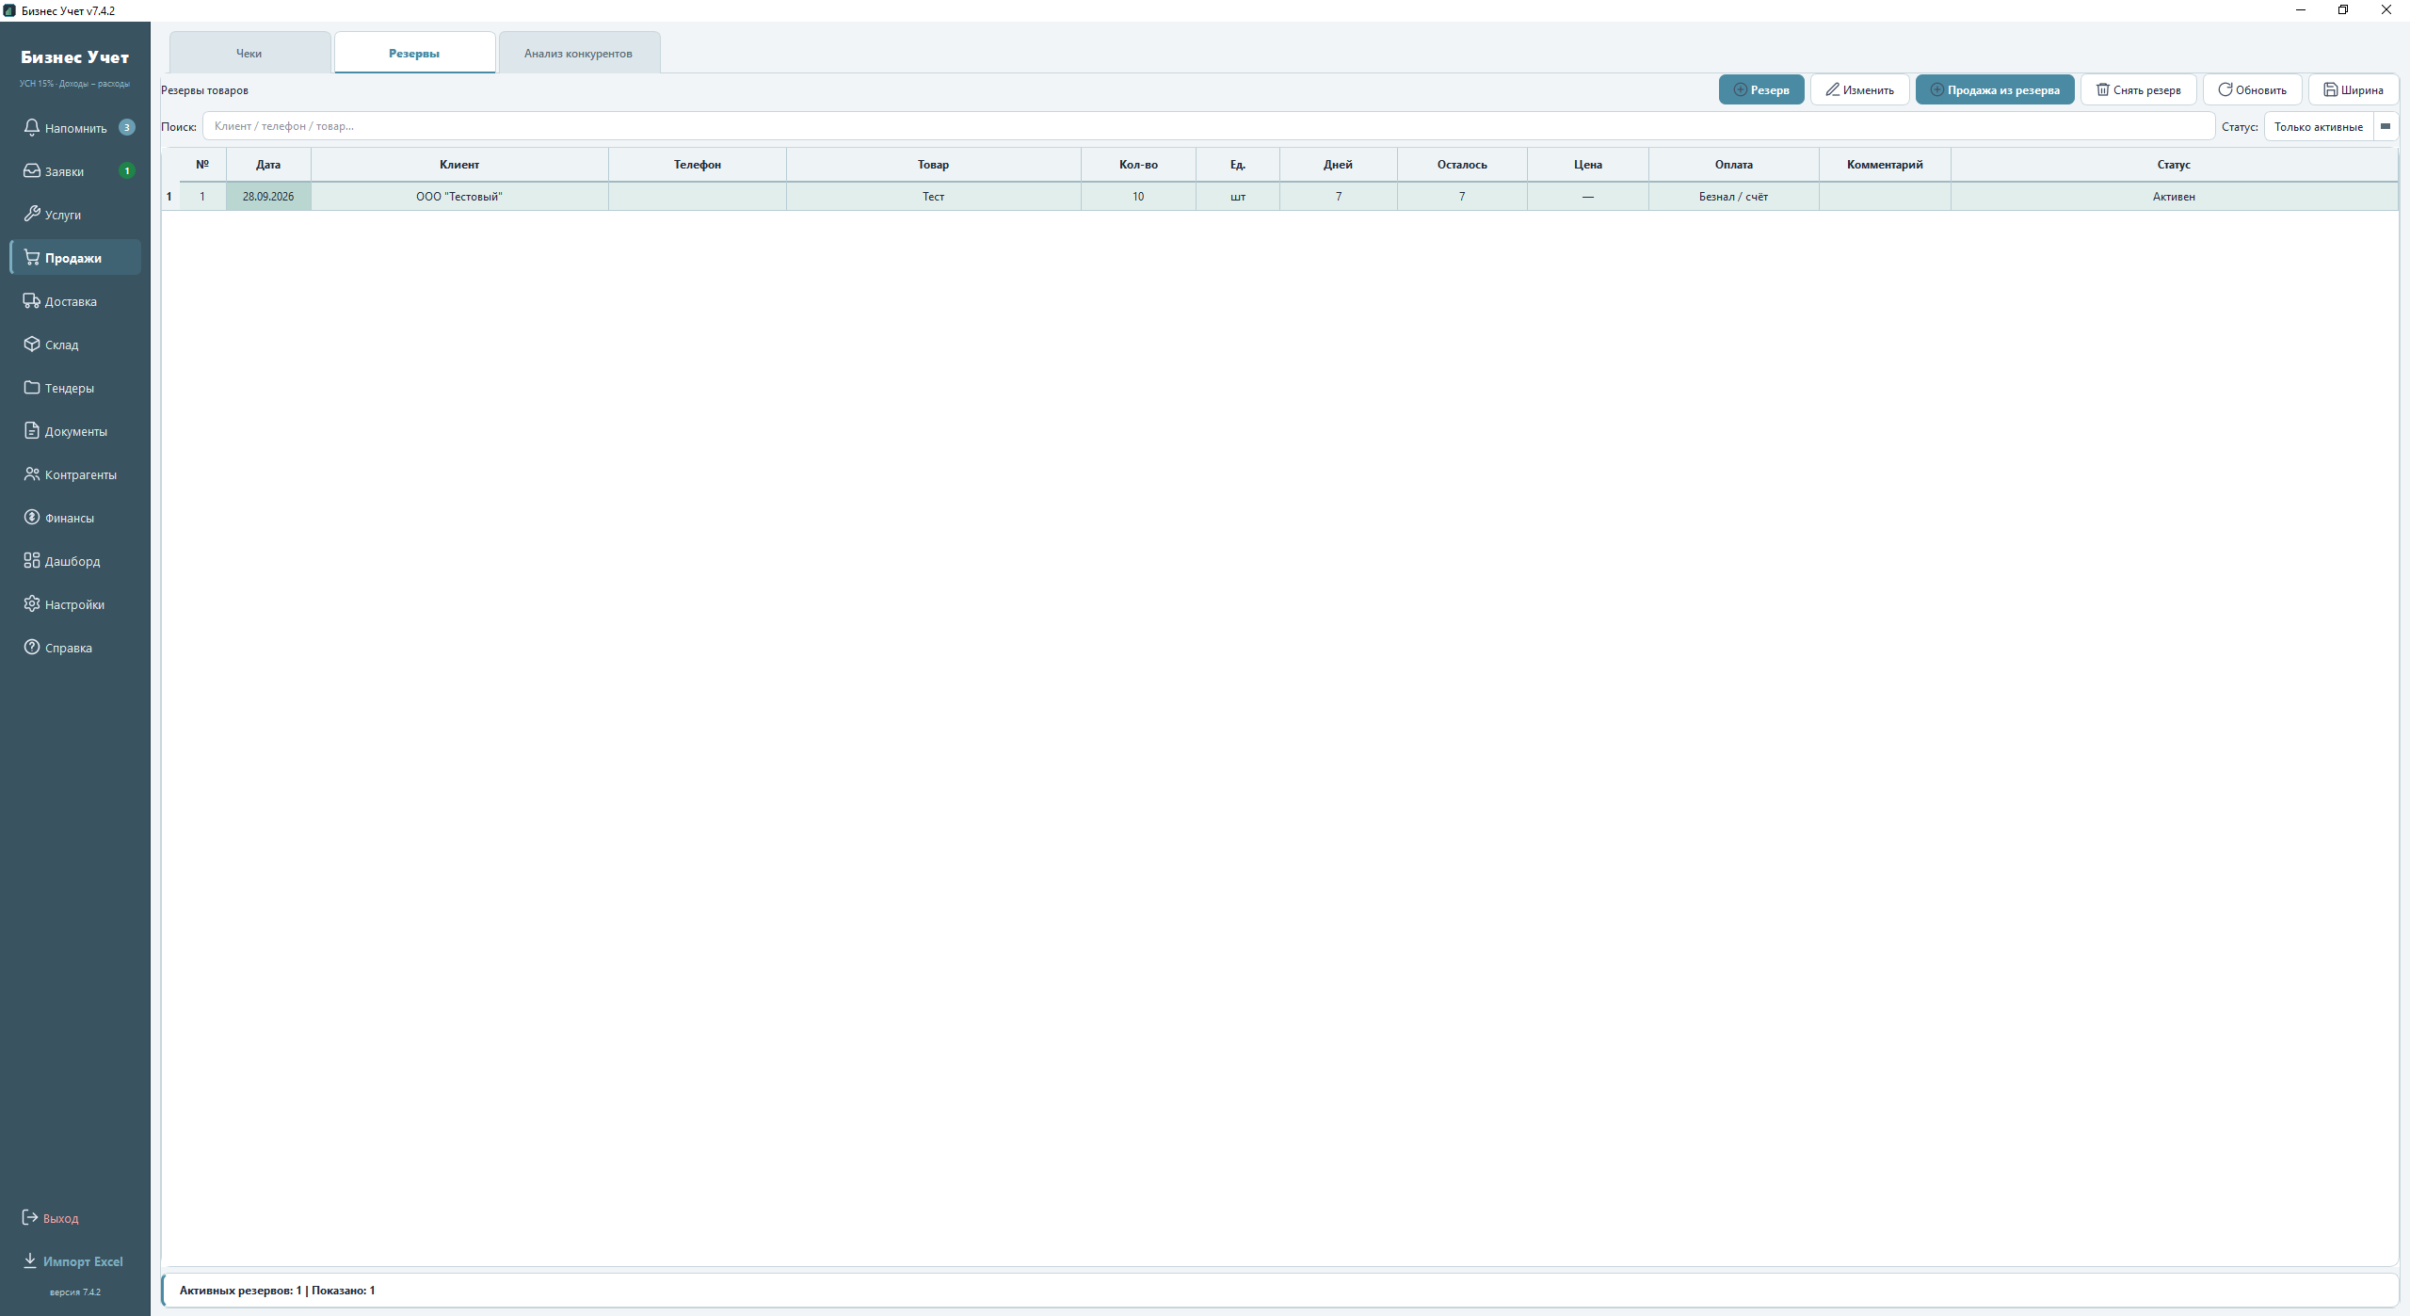Viewport: 2410px width, 1316px height.
Task: Start Импорт Excel
Action: coord(75,1261)
